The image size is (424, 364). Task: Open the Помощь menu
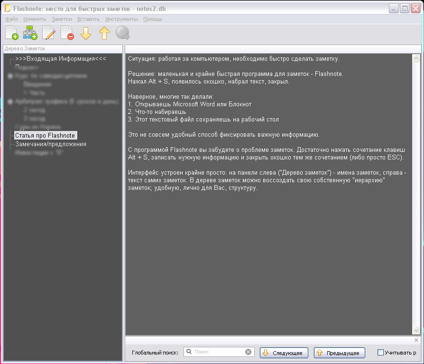[153, 19]
